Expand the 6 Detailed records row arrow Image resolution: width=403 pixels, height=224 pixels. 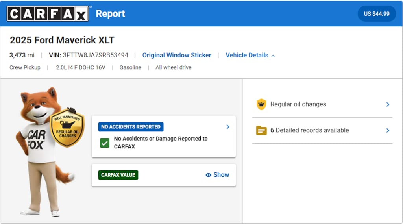[x=388, y=130]
